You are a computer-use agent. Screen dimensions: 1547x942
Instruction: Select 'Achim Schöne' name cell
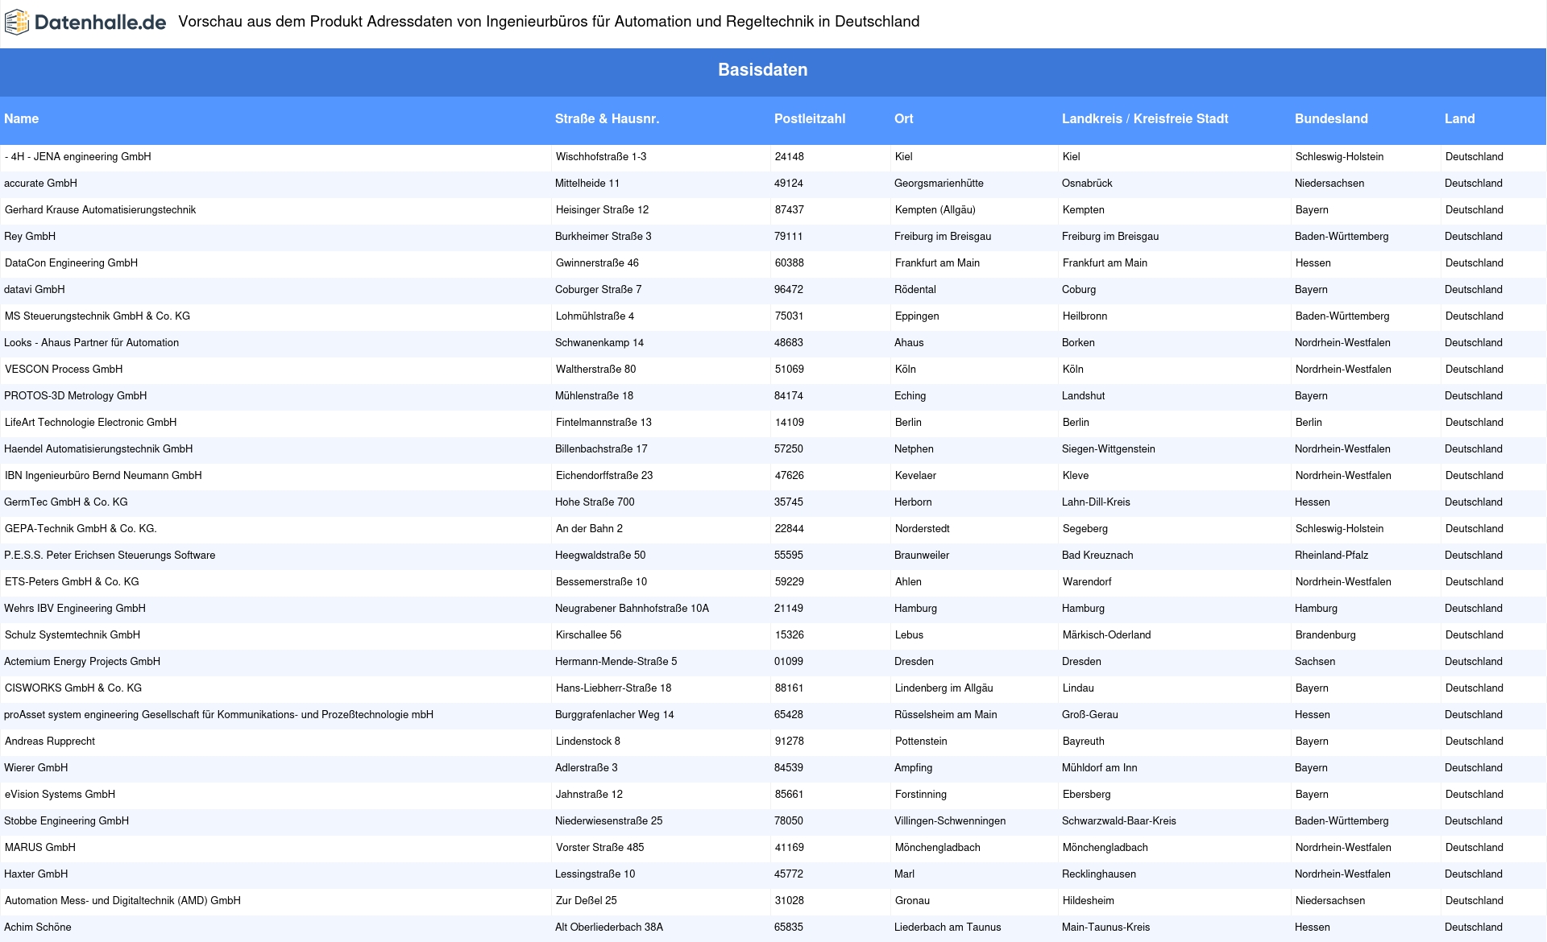click(38, 928)
